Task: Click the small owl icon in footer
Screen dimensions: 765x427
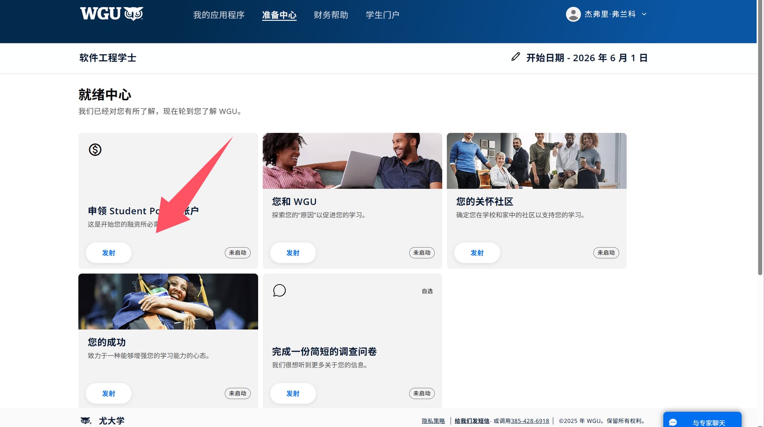Action: [85, 421]
